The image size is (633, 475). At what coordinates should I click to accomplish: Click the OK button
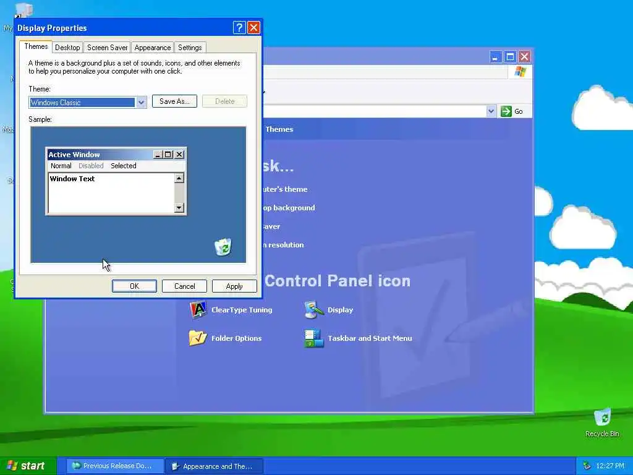(x=134, y=286)
